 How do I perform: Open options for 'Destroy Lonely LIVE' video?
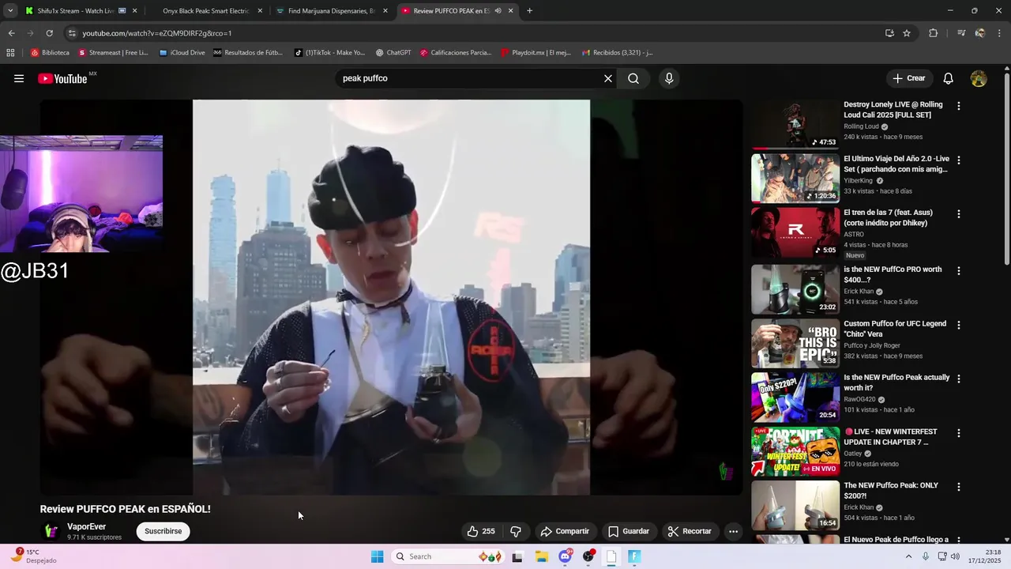tap(959, 106)
